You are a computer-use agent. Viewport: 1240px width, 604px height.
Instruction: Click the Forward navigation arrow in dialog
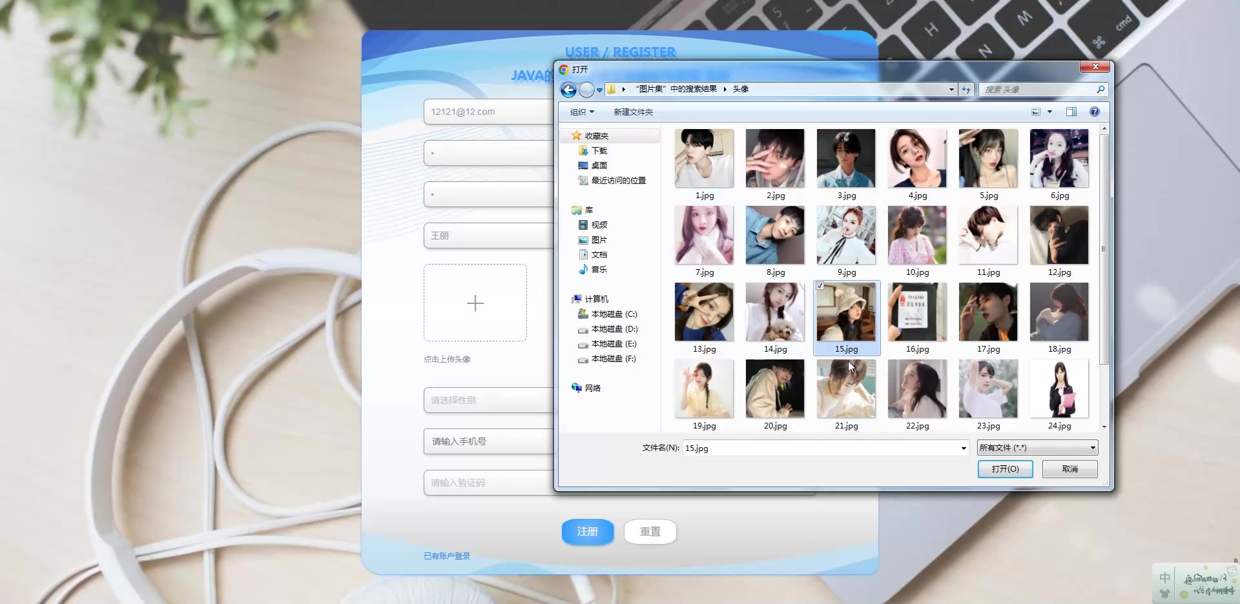pyautogui.click(x=586, y=90)
